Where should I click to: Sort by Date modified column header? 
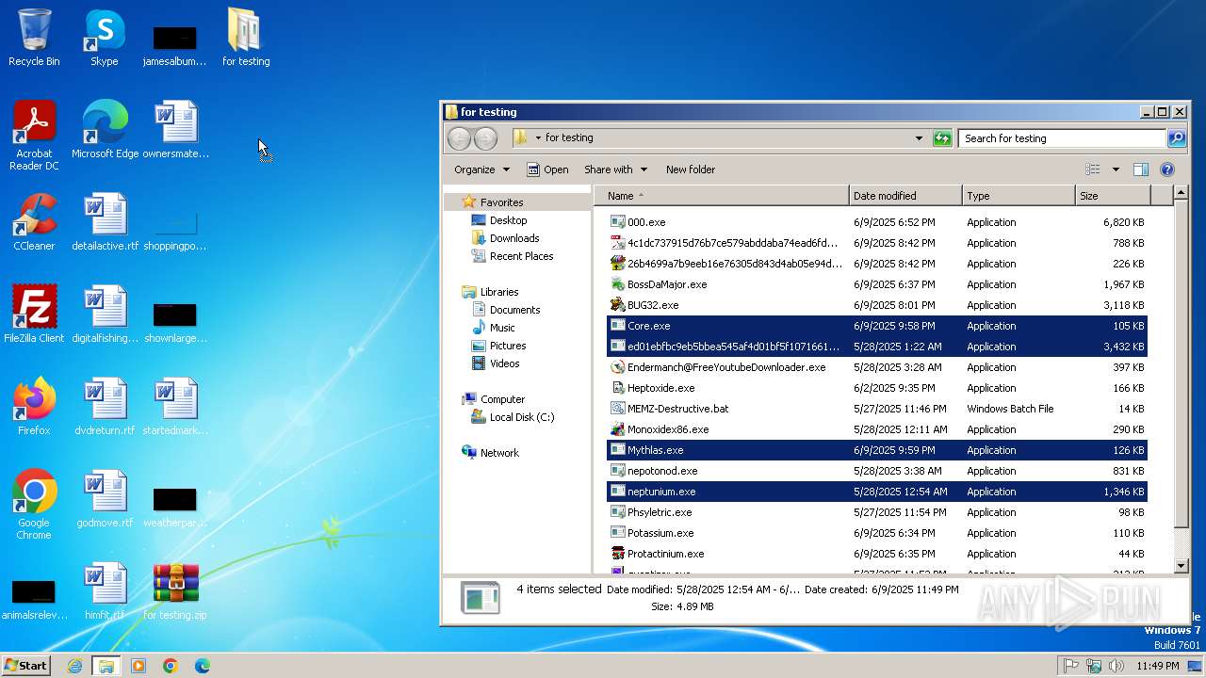coord(905,196)
